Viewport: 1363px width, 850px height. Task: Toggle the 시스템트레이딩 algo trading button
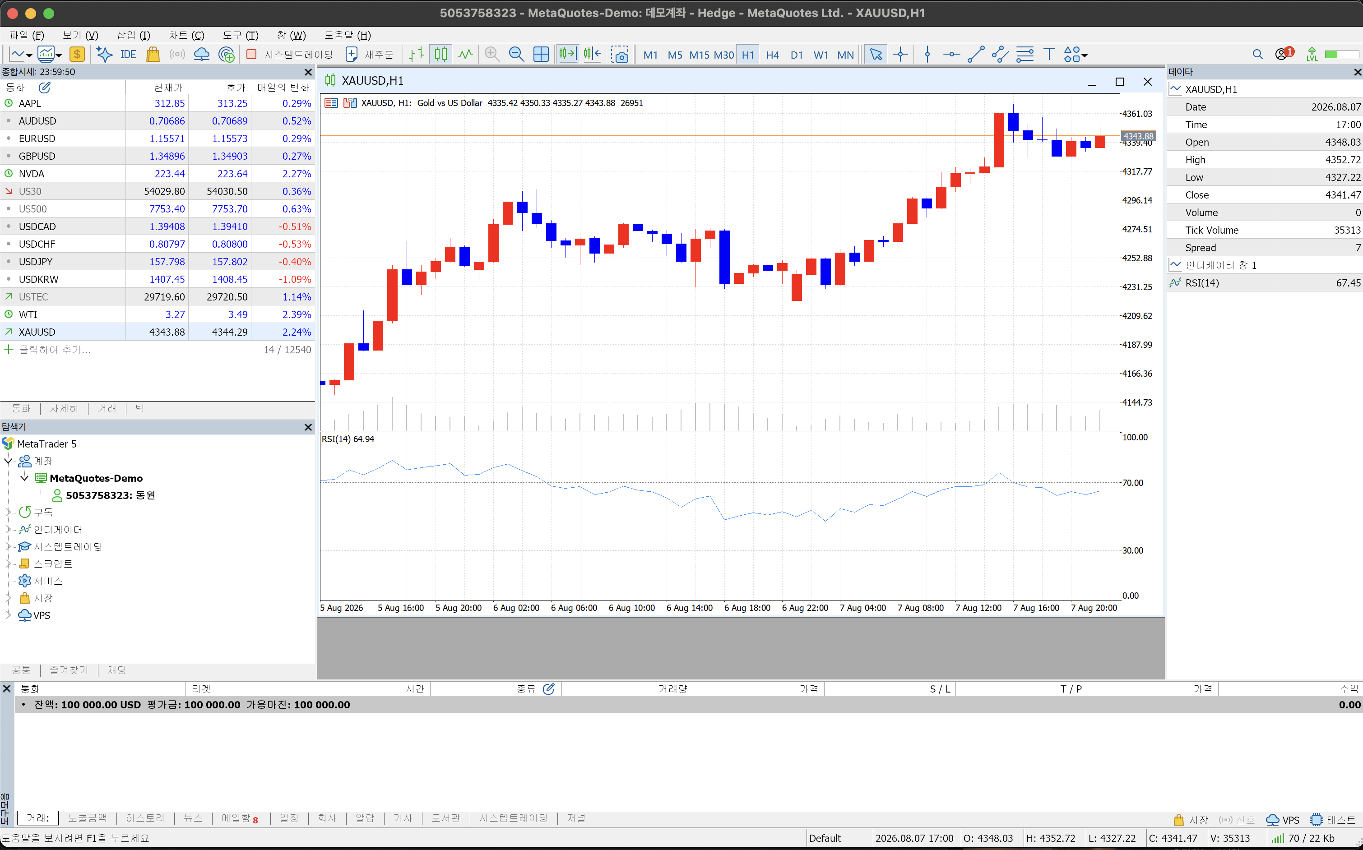point(290,55)
